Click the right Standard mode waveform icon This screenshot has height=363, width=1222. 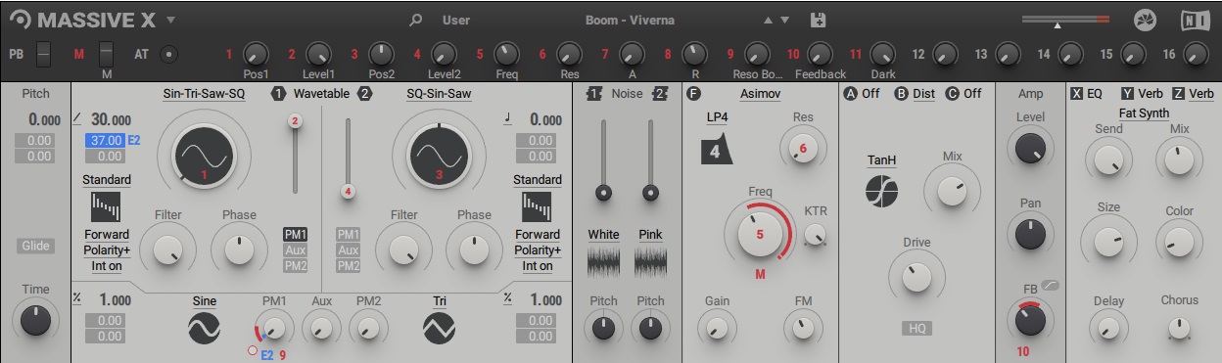click(x=537, y=207)
